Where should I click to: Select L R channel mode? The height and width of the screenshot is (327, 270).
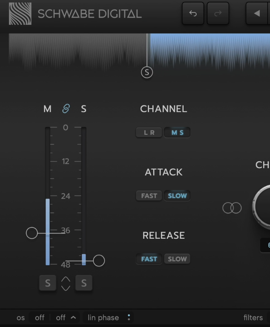(149, 133)
